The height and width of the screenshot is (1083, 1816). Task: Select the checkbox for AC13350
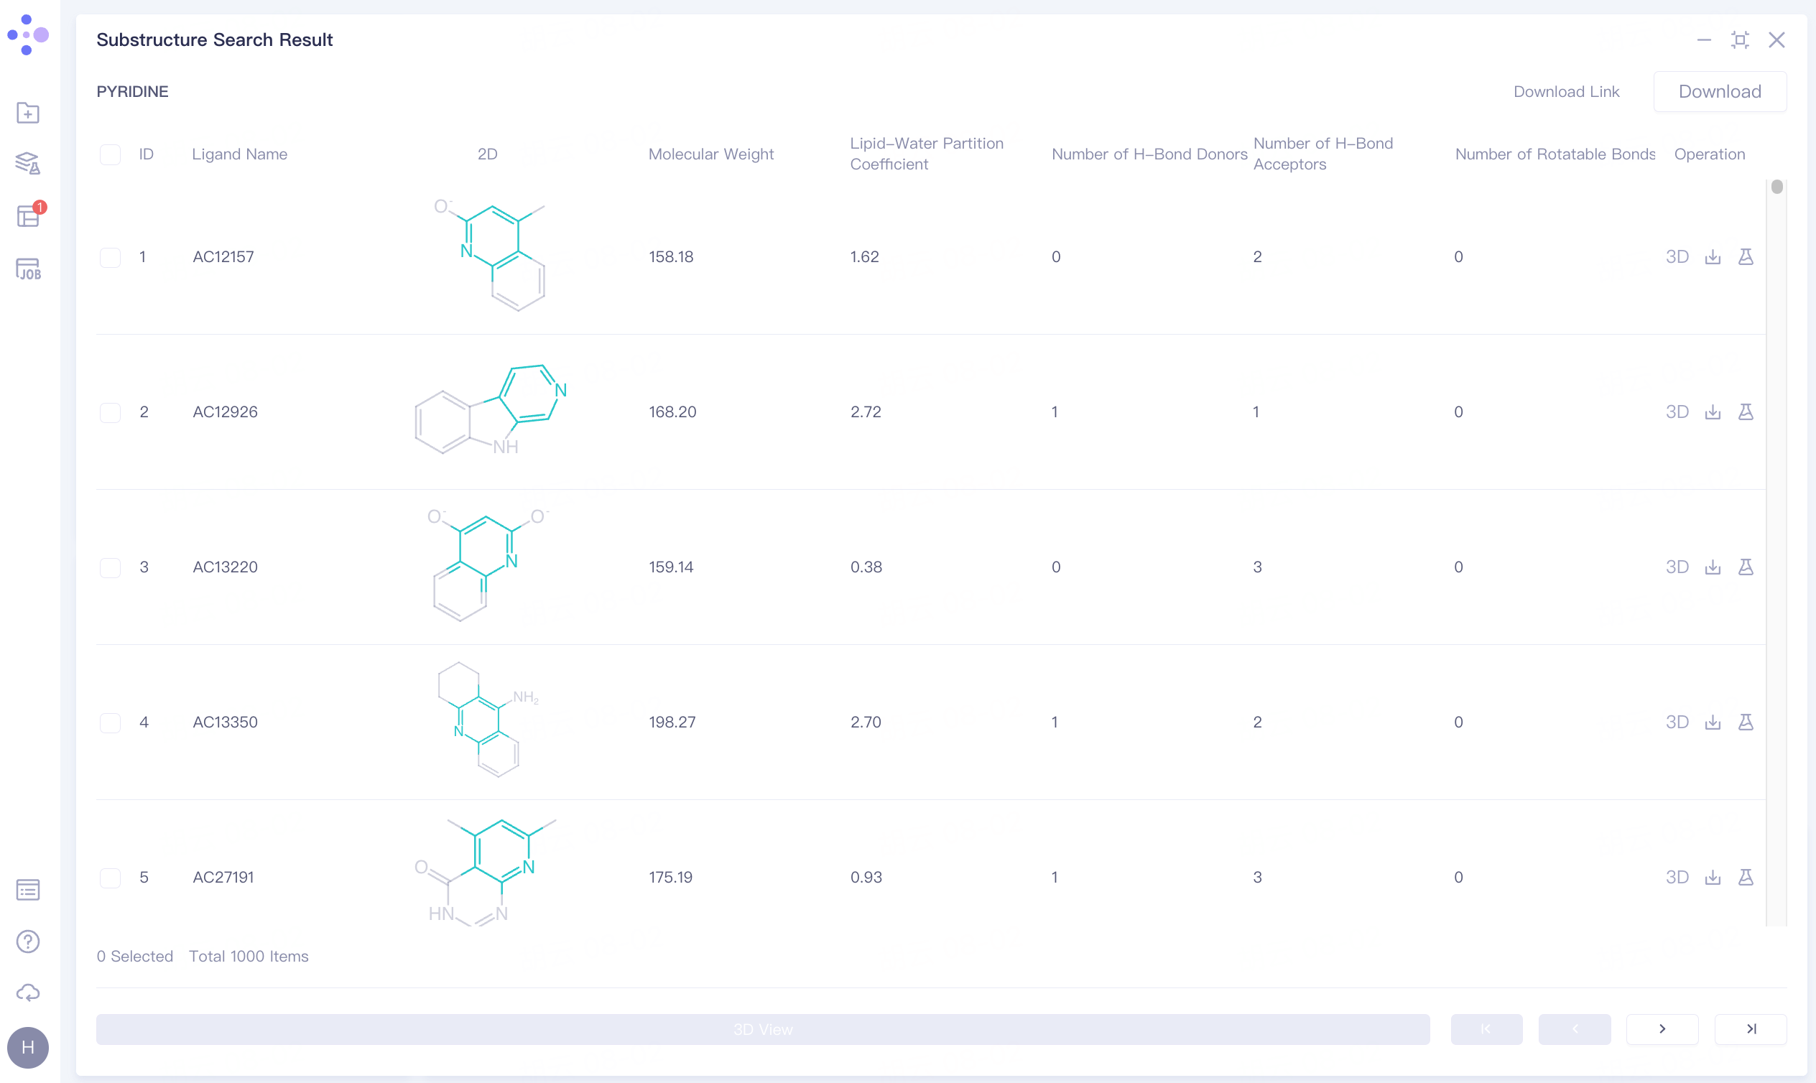110,722
